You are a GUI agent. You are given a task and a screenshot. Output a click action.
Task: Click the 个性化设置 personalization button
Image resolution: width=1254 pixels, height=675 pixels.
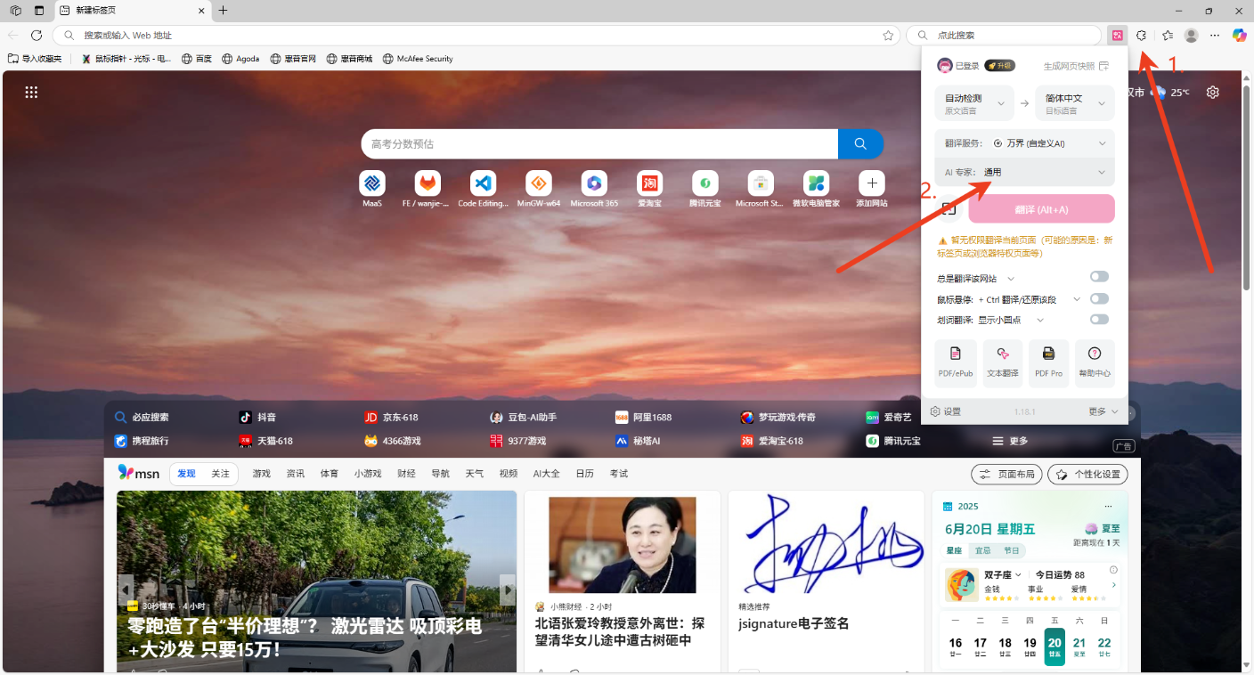tap(1087, 475)
